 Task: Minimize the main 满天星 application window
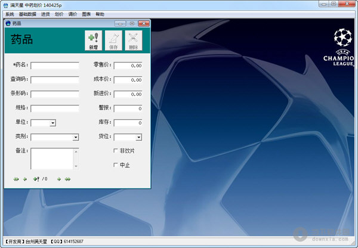click(x=324, y=4)
